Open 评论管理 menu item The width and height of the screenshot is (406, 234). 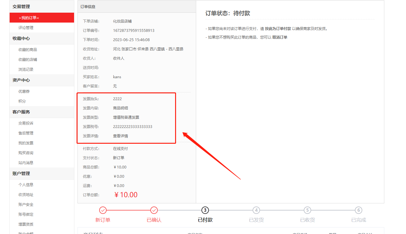pyautogui.click(x=26, y=28)
